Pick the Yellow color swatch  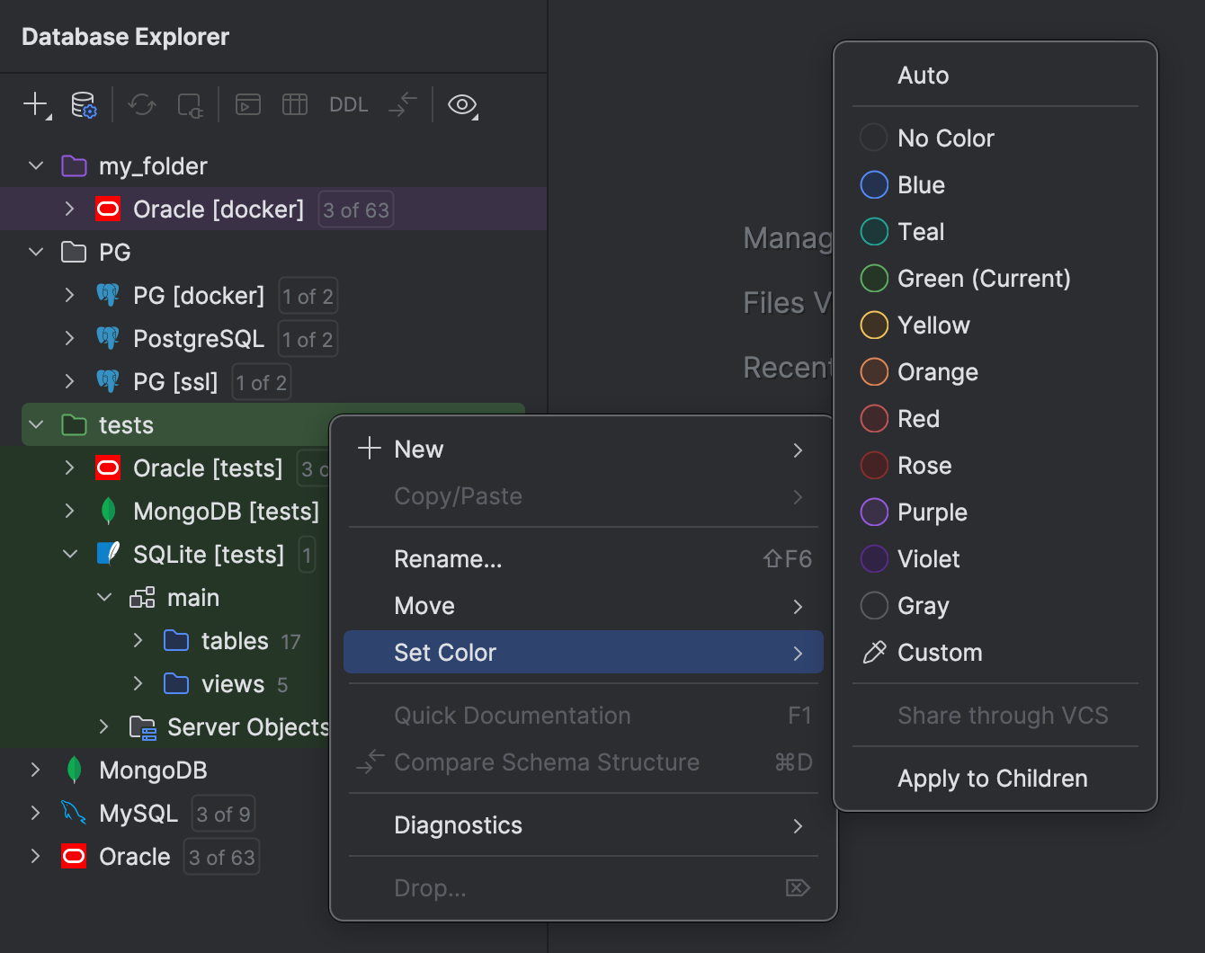tap(874, 325)
